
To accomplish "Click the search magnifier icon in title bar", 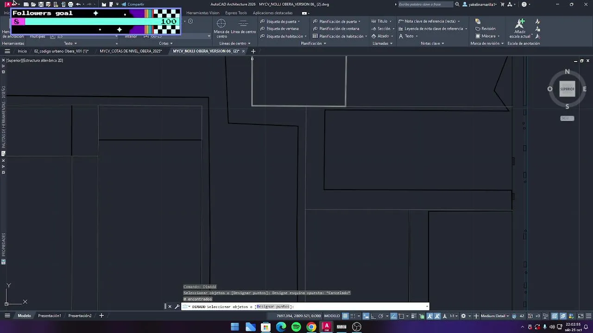I will pyautogui.click(x=457, y=4).
